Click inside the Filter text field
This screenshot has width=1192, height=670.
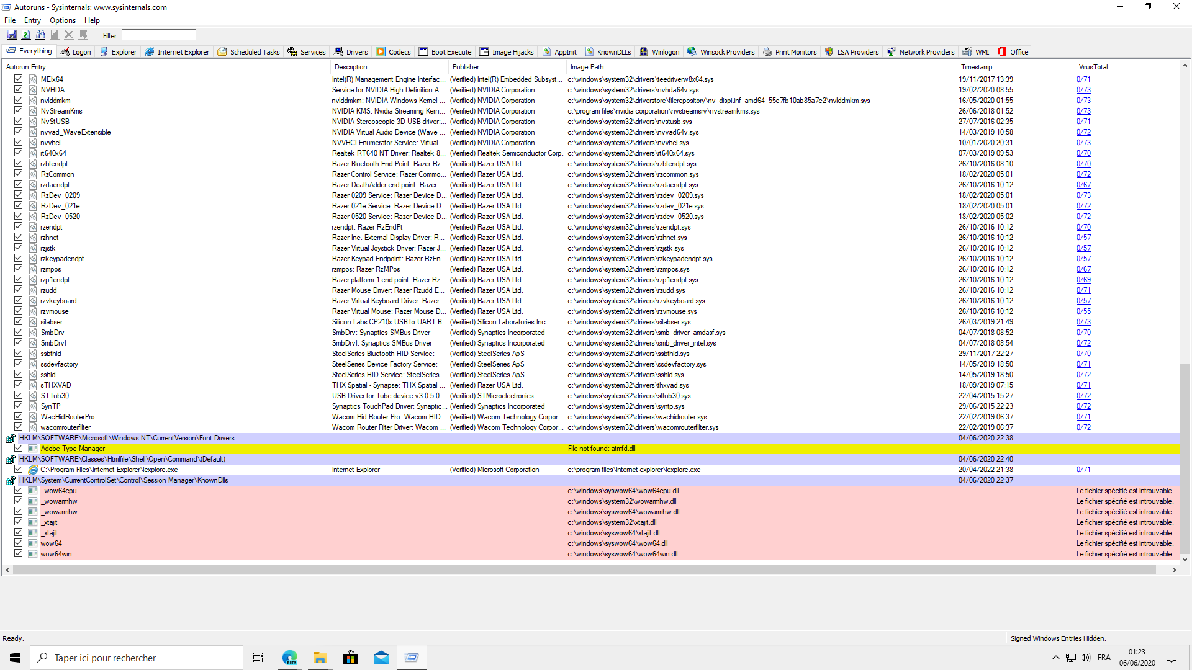(x=158, y=35)
